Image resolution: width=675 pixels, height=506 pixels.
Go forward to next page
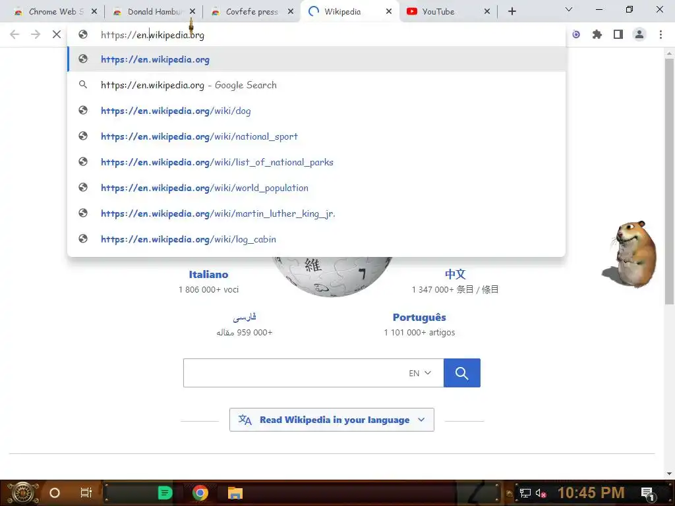pyautogui.click(x=36, y=34)
